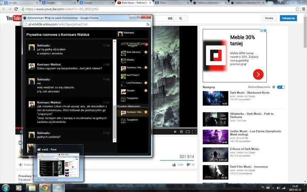307x192 pixels.
Task: Click the thumbs up like icon
Action: pos(174,165)
